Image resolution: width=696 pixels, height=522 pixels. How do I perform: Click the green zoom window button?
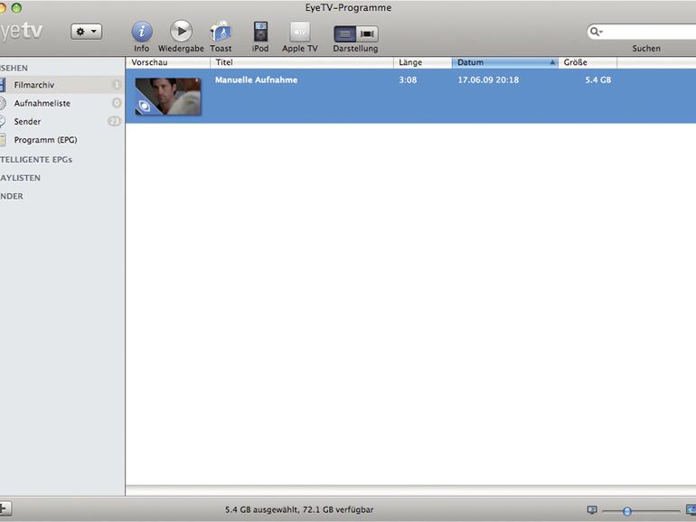coord(16,7)
